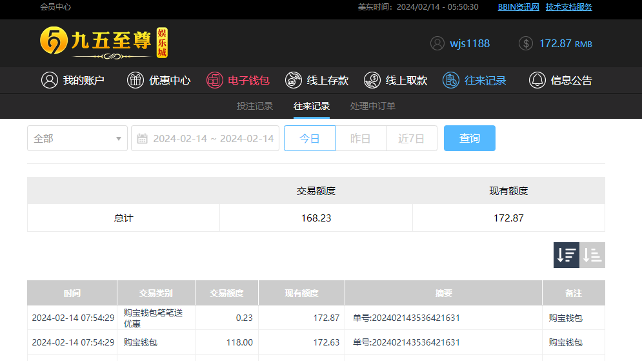
Task: Click the 查询 search button
Action: click(x=470, y=138)
